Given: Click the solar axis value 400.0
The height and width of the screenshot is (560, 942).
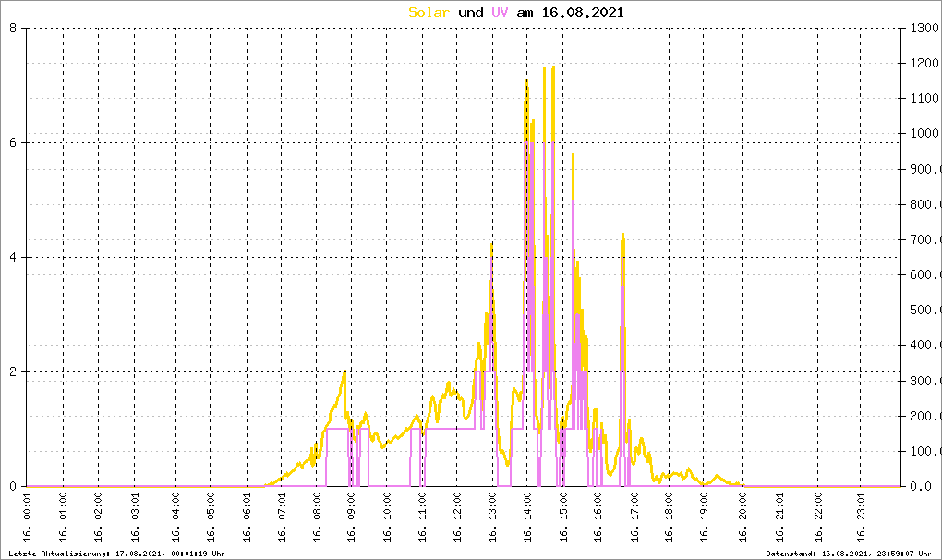Looking at the screenshot, I should (925, 345).
